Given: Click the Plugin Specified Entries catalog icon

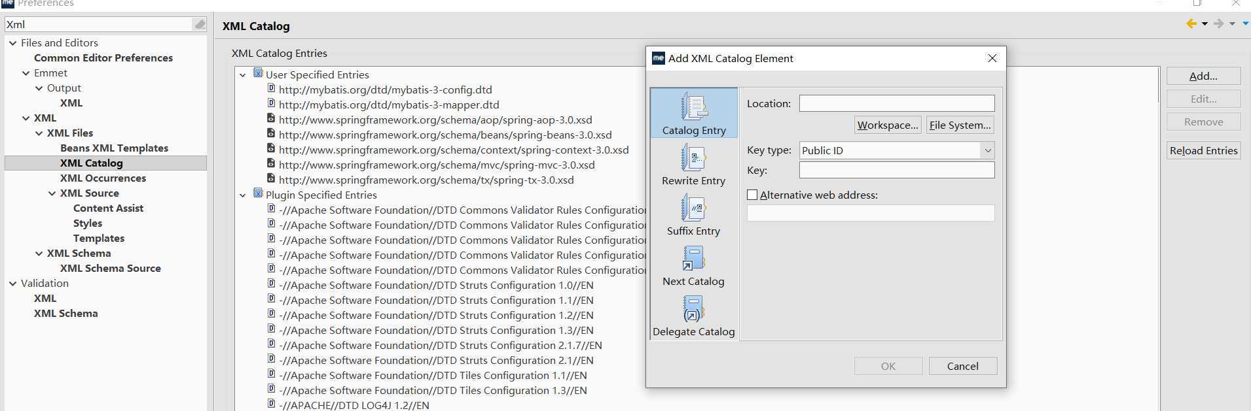Looking at the screenshot, I should pyautogui.click(x=258, y=193).
